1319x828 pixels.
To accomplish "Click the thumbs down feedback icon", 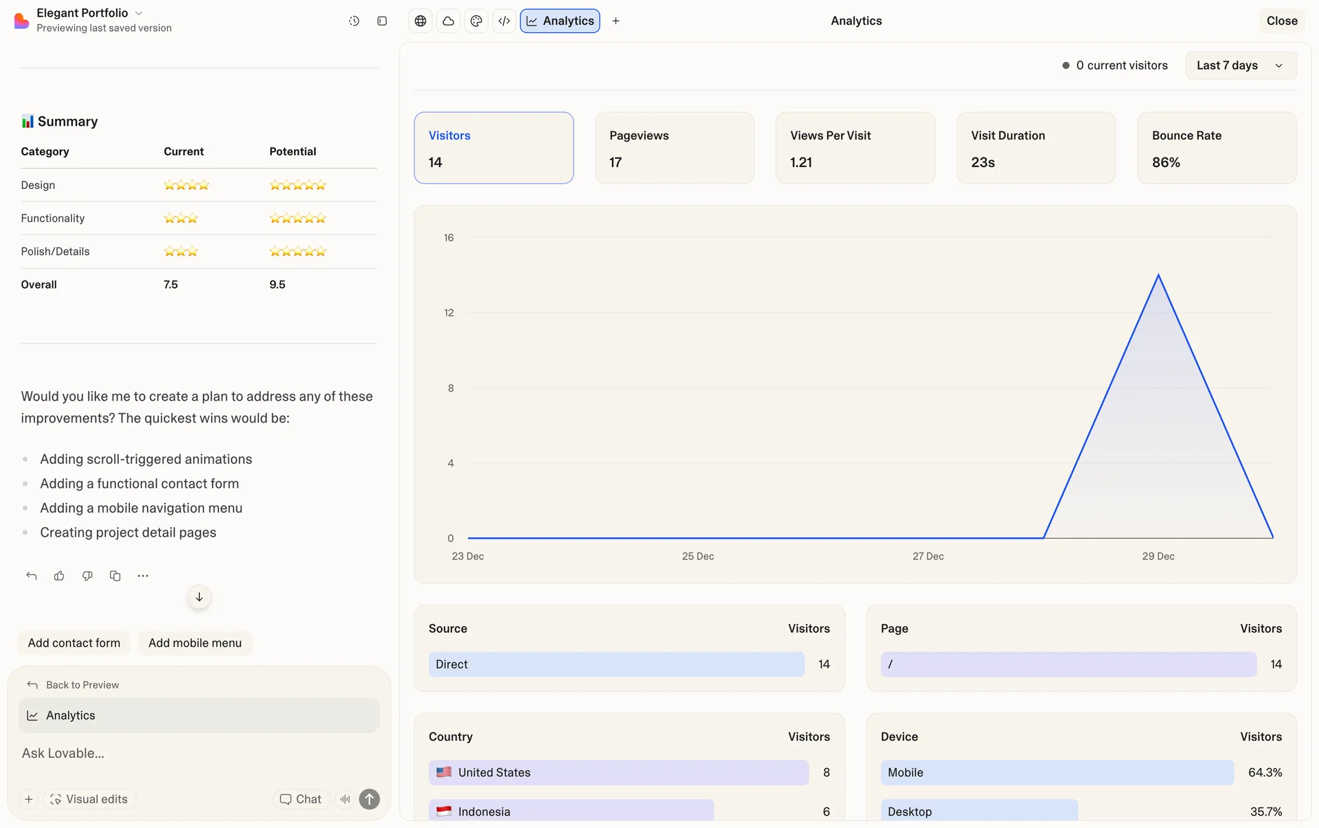I will (x=87, y=576).
